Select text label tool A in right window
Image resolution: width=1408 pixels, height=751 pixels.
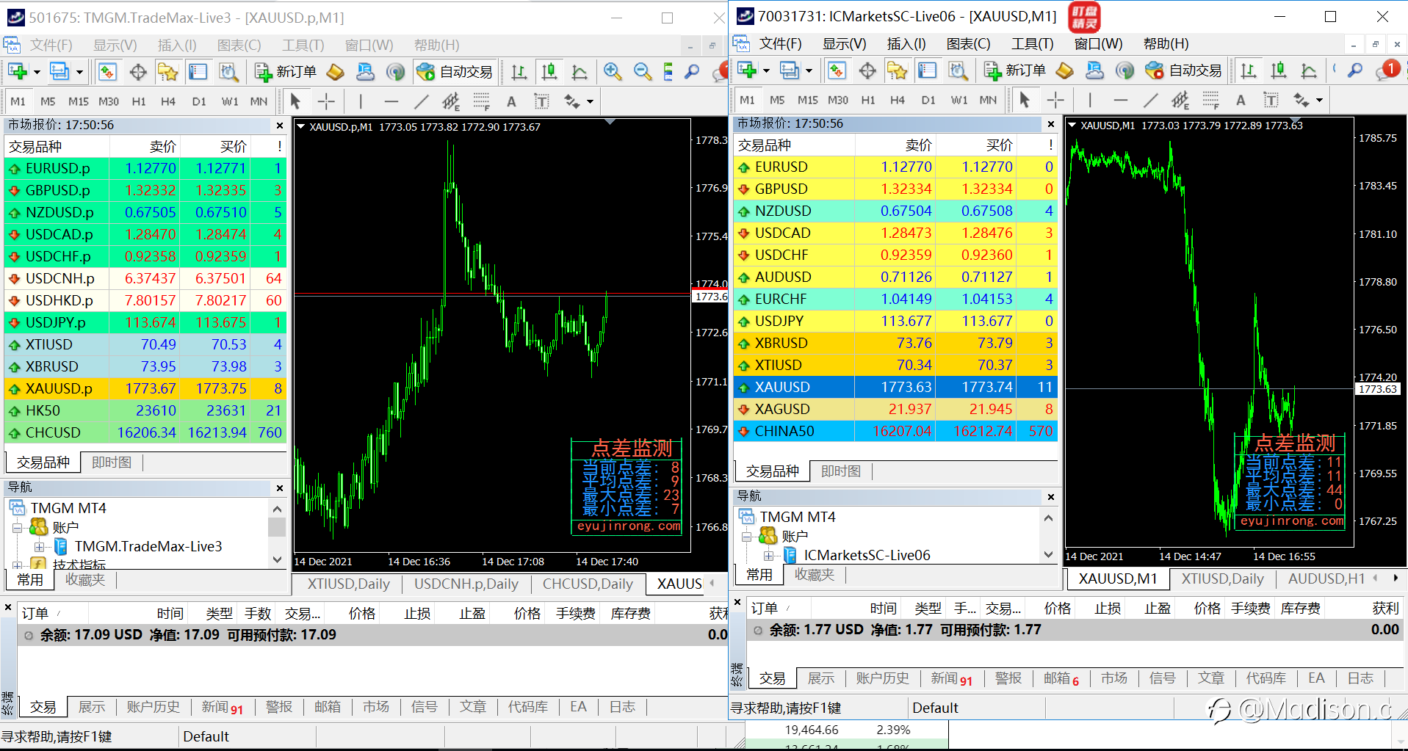1241,100
